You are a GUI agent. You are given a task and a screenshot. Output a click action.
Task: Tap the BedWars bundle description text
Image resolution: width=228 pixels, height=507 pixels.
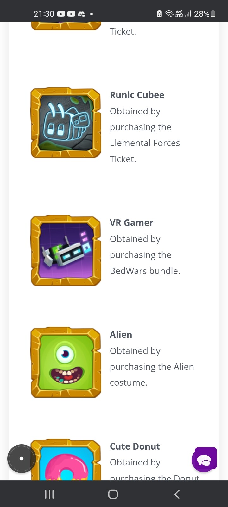[x=145, y=255]
